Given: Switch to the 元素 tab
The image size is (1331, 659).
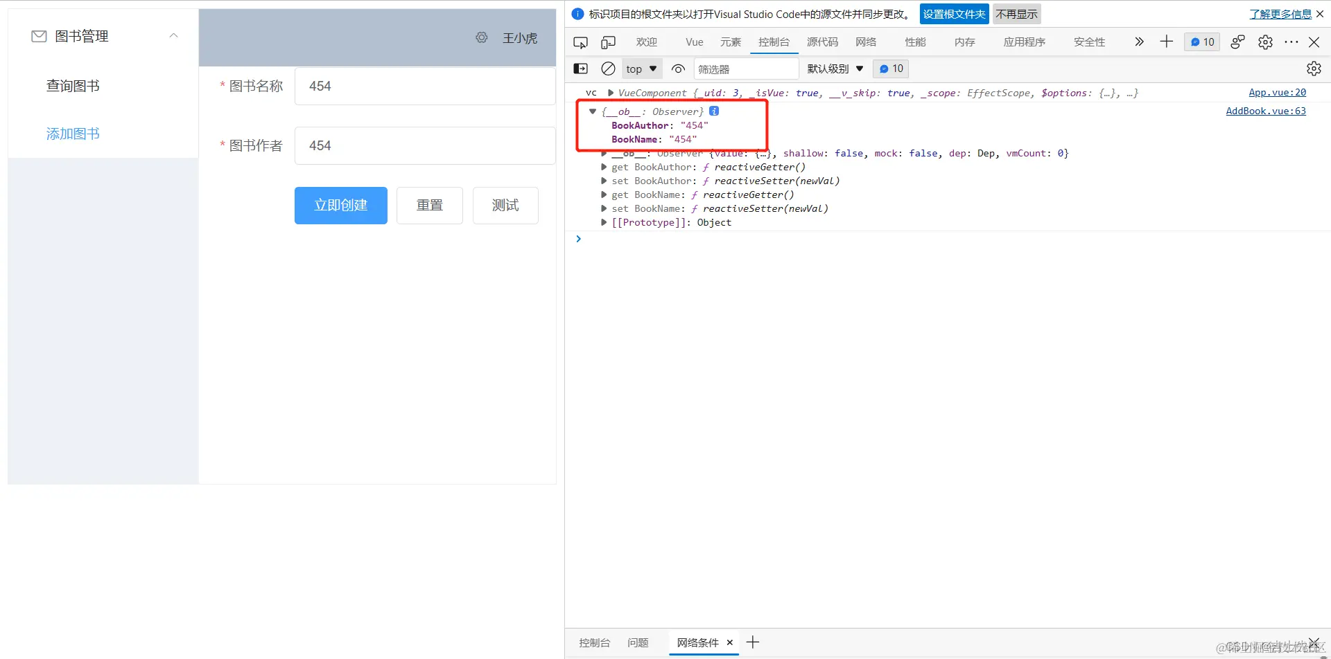Looking at the screenshot, I should tap(731, 42).
